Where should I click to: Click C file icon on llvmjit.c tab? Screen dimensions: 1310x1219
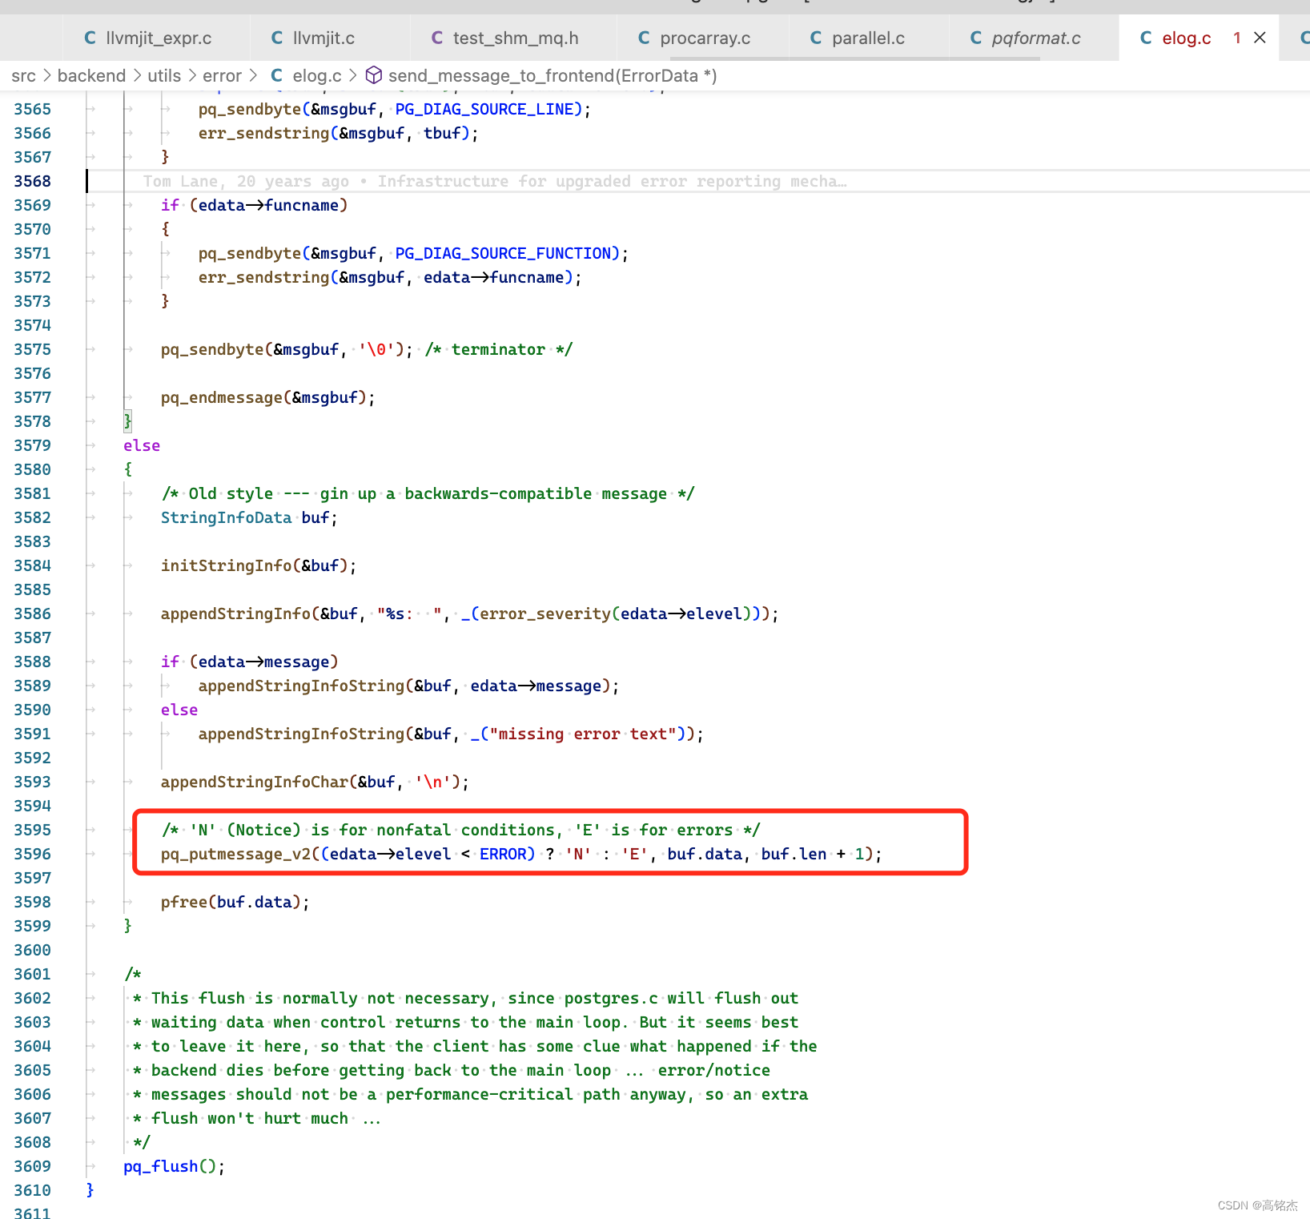277,38
